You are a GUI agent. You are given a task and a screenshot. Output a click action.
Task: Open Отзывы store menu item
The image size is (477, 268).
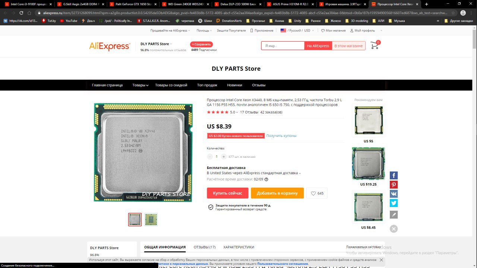[259, 85]
